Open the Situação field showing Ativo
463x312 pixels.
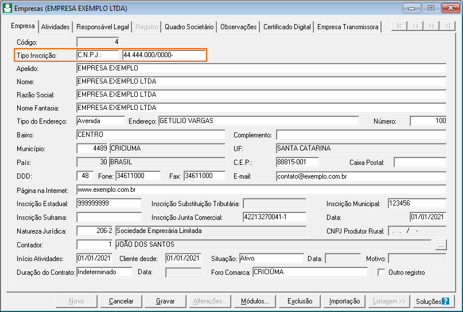point(271,258)
